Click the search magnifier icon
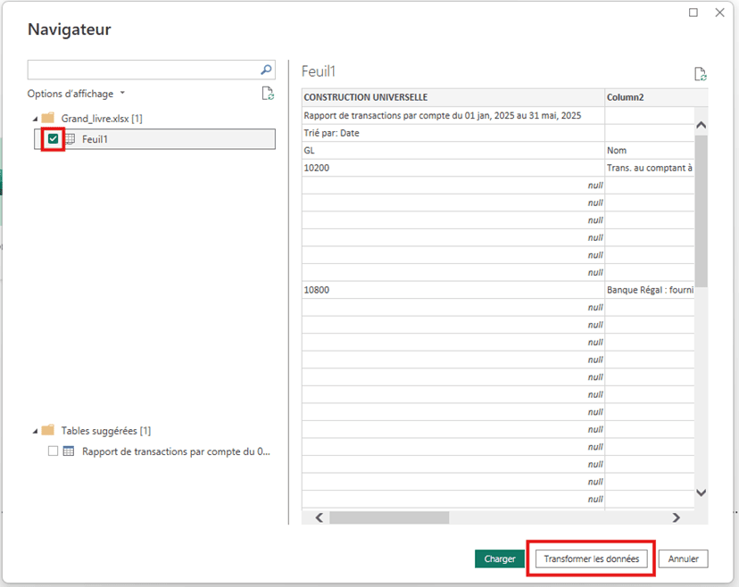This screenshot has height=587, width=739. (265, 70)
